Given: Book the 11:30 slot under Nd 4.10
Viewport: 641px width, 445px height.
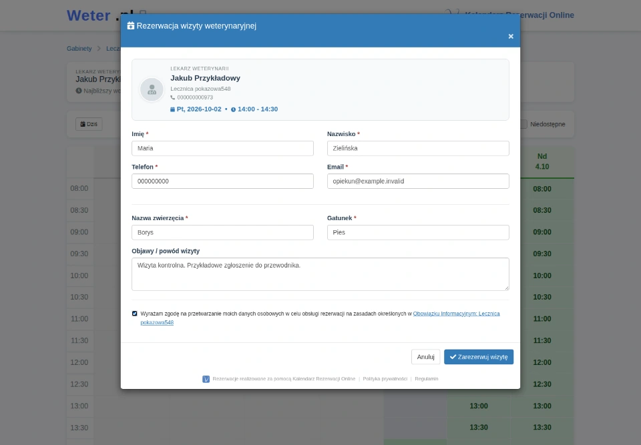Looking at the screenshot, I should tap(542, 340).
